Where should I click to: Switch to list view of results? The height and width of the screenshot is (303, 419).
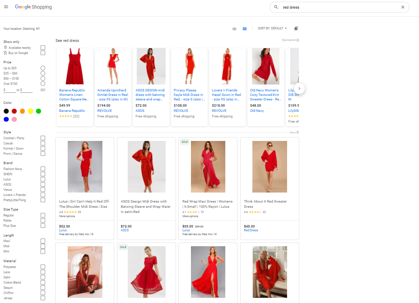[x=234, y=29]
